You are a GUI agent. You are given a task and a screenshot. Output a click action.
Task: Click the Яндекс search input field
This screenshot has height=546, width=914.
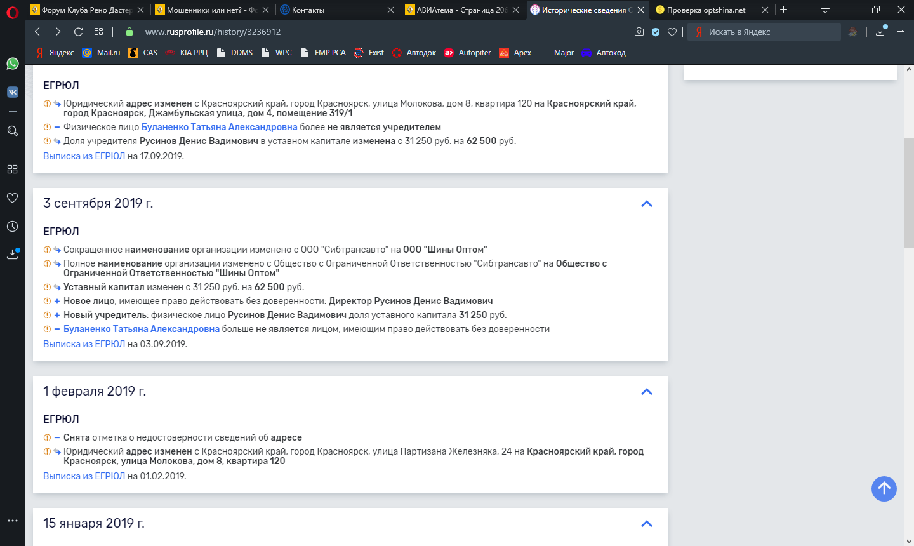tap(771, 32)
